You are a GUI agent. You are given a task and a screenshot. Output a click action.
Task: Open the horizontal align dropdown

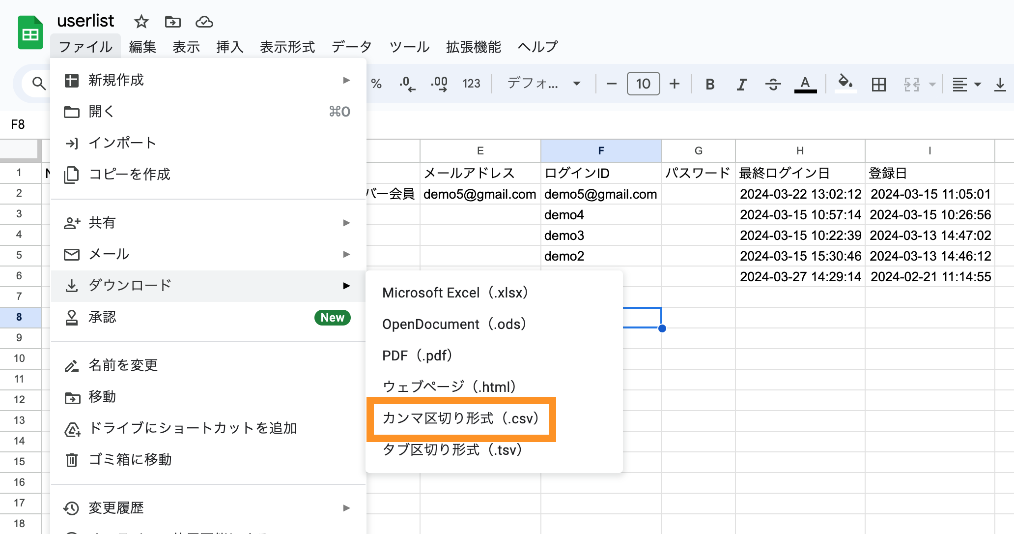(x=966, y=84)
